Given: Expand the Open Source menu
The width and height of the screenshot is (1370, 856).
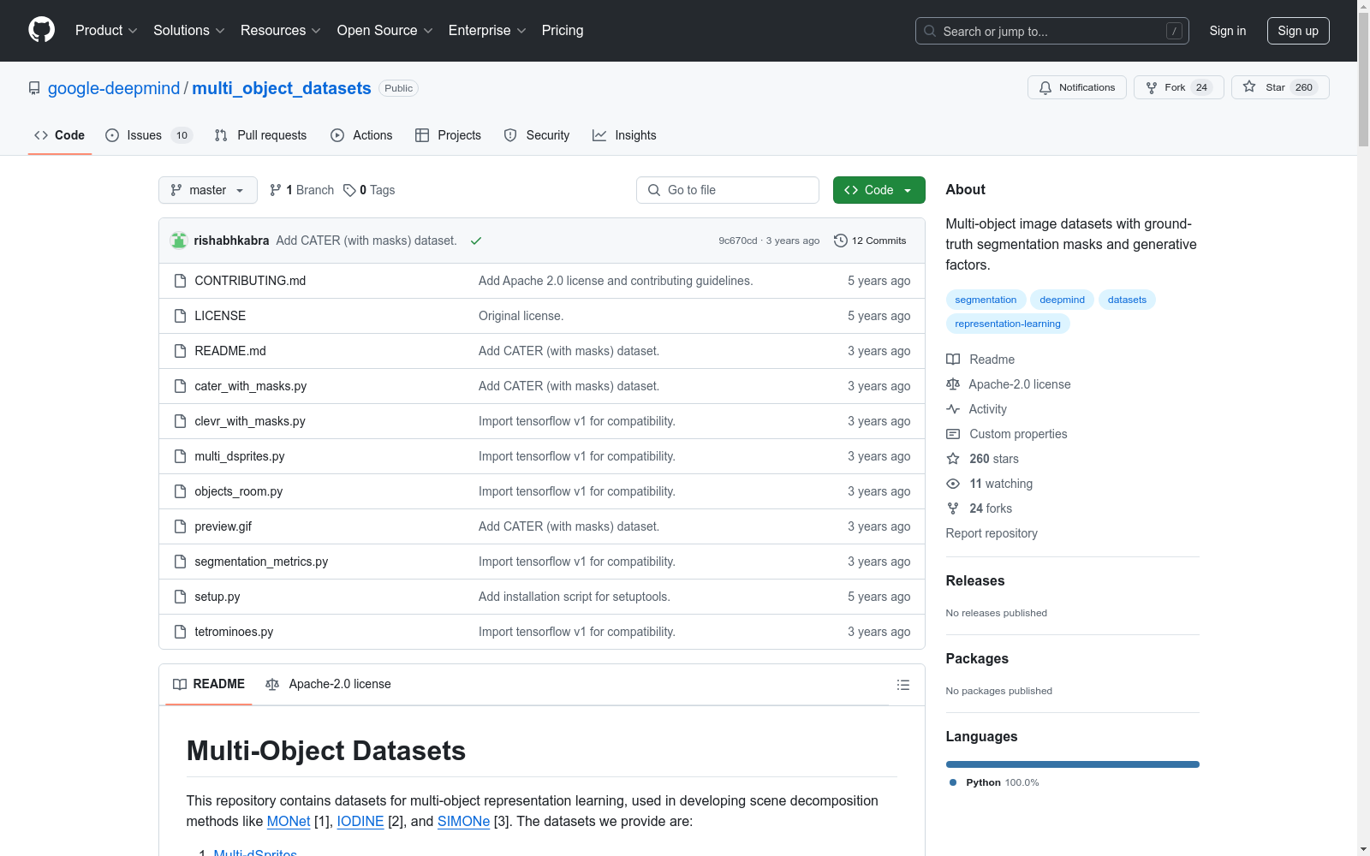Looking at the screenshot, I should [x=385, y=30].
